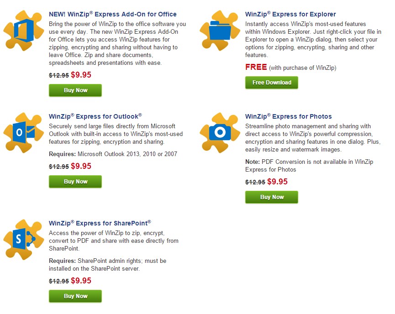395x314 pixels.
Task: Open the WinZip Express for Explorer heading
Action: point(290,14)
